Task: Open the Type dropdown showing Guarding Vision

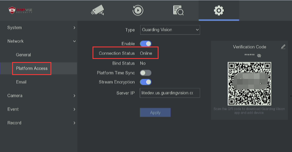Action: 170,30
